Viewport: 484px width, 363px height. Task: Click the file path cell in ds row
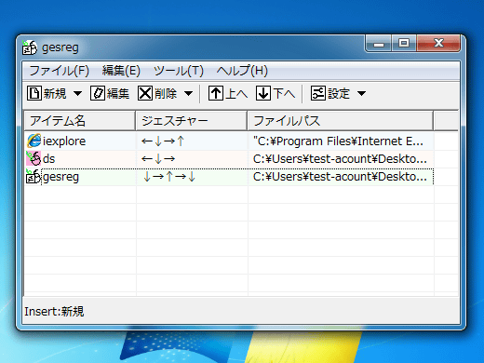tap(341, 159)
